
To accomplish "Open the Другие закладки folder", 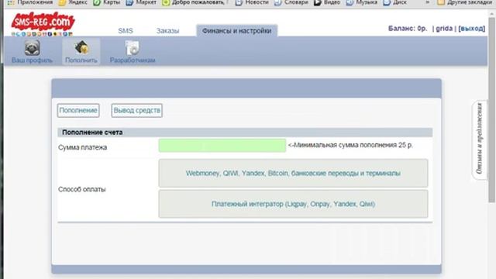I will [x=465, y=2].
